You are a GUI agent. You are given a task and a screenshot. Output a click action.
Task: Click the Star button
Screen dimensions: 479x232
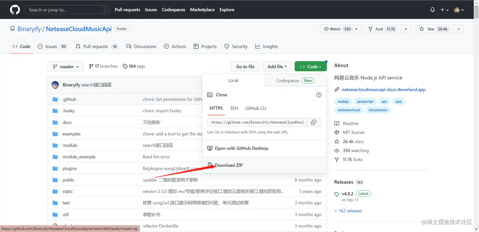434,29
